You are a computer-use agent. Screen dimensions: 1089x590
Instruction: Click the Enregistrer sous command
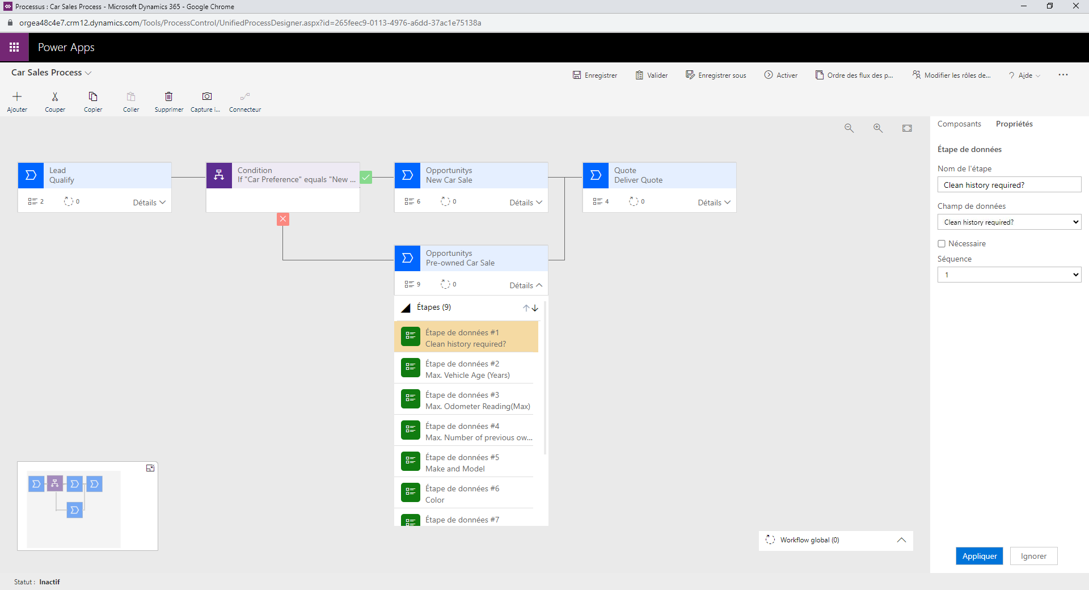[x=716, y=75]
